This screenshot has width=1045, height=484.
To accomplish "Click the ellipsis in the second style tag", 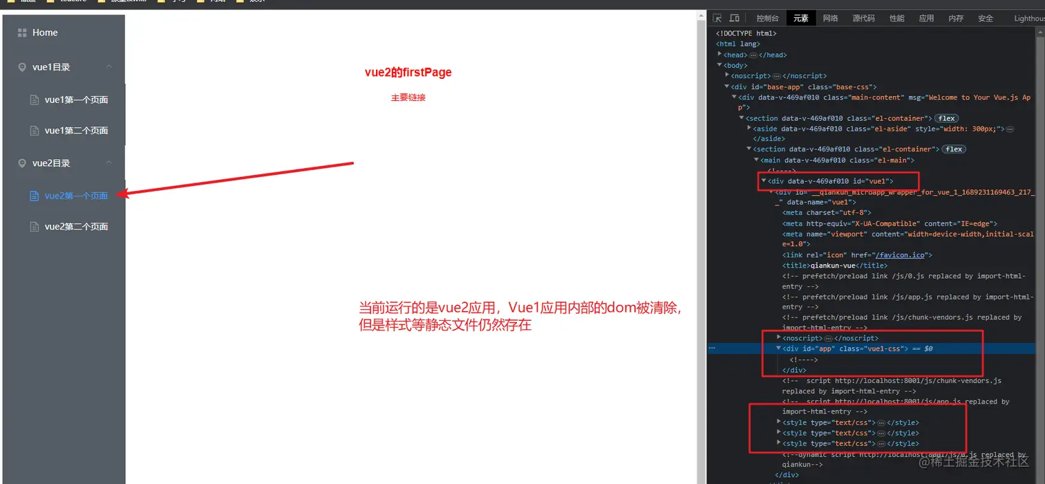I will tap(881, 433).
